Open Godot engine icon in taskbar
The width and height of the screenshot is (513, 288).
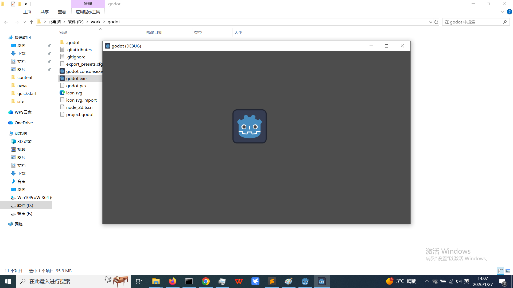click(x=305, y=281)
